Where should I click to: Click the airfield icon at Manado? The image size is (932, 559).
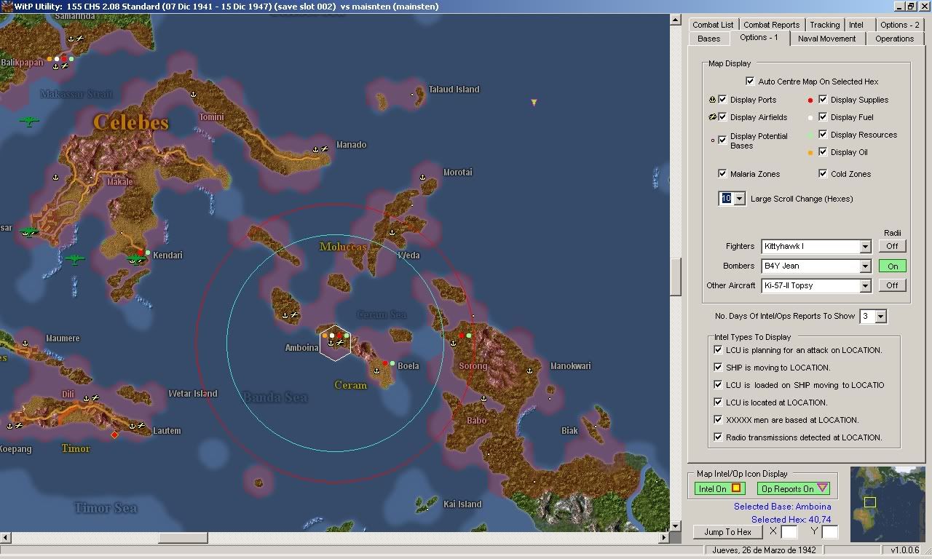325,148
